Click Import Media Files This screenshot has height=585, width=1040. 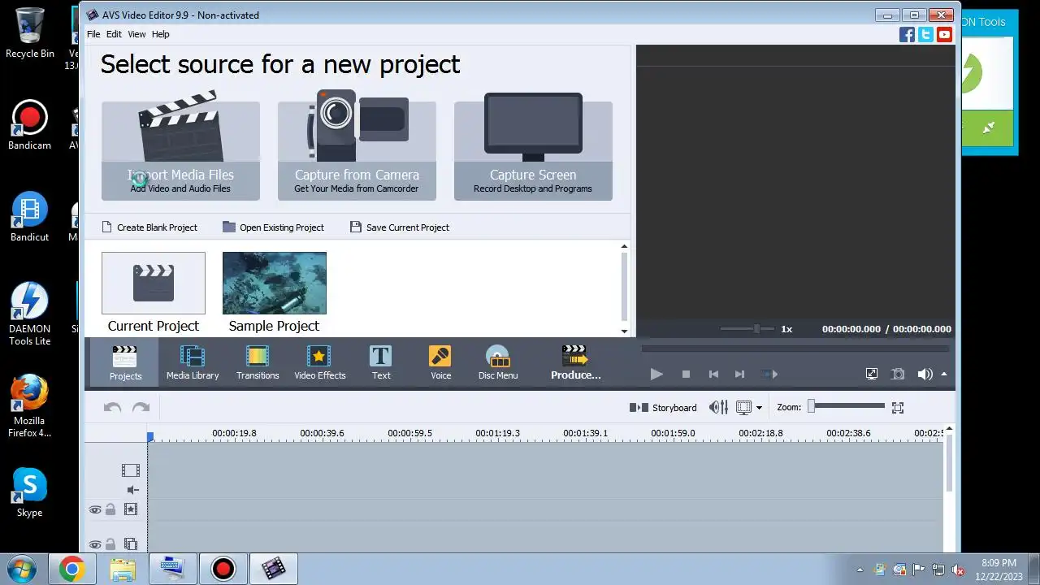[x=180, y=150]
